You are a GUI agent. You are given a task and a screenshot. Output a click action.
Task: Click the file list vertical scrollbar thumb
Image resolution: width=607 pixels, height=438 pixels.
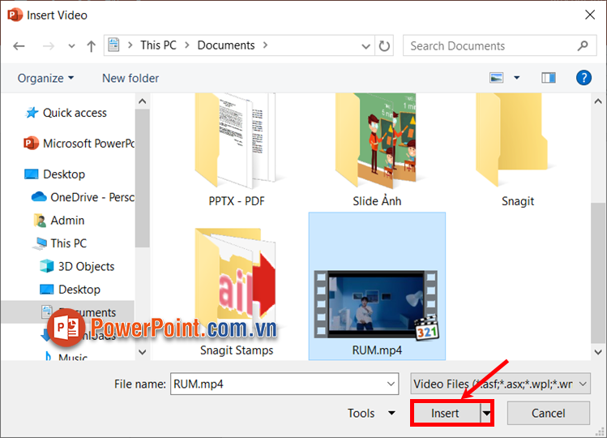click(597, 273)
